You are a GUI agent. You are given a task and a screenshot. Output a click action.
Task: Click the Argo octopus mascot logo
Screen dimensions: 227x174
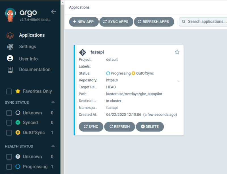[10, 15]
